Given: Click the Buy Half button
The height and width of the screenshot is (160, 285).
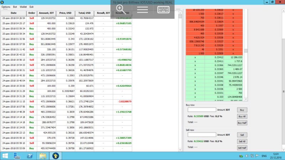Looking at the screenshot, I should point(242,123).
